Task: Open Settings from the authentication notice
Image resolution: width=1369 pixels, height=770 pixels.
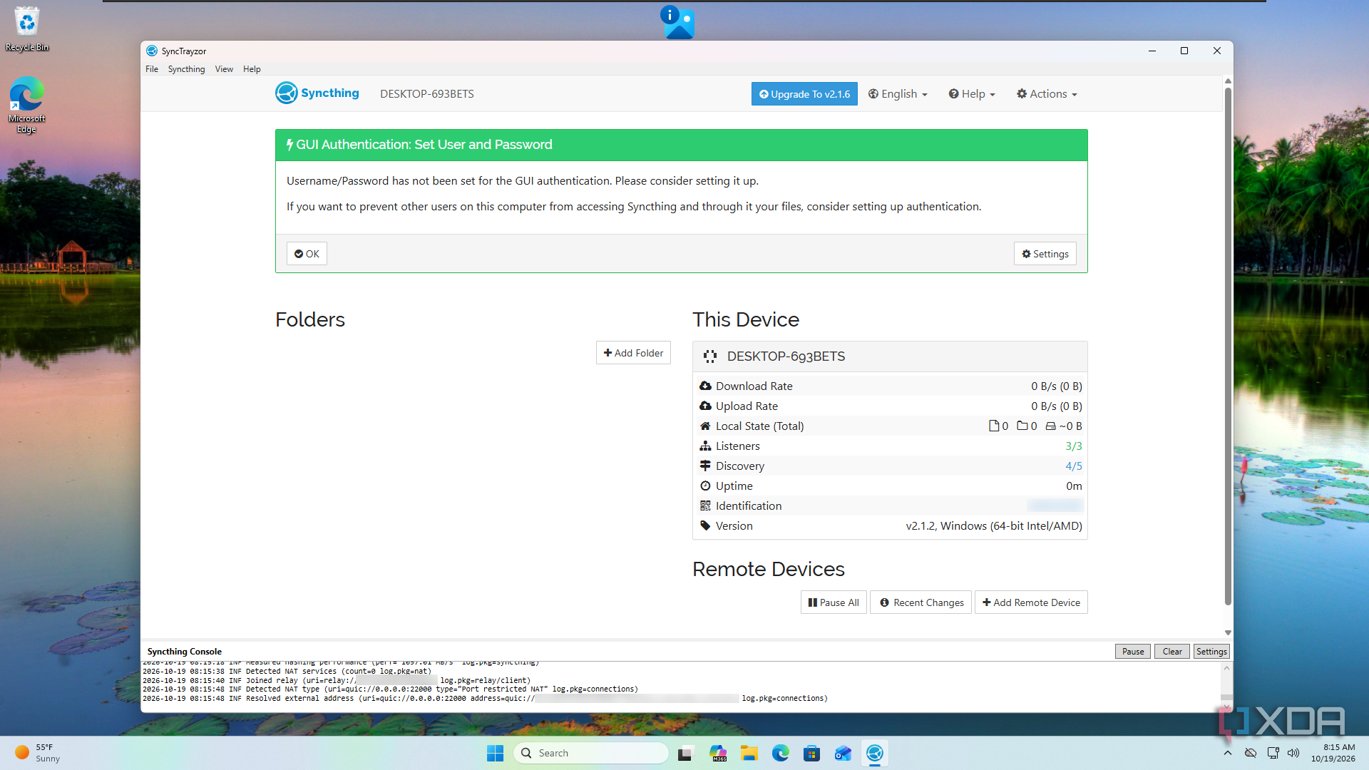Action: click(1045, 254)
